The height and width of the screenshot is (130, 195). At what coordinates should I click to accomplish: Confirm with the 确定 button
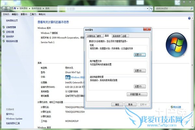117,105
